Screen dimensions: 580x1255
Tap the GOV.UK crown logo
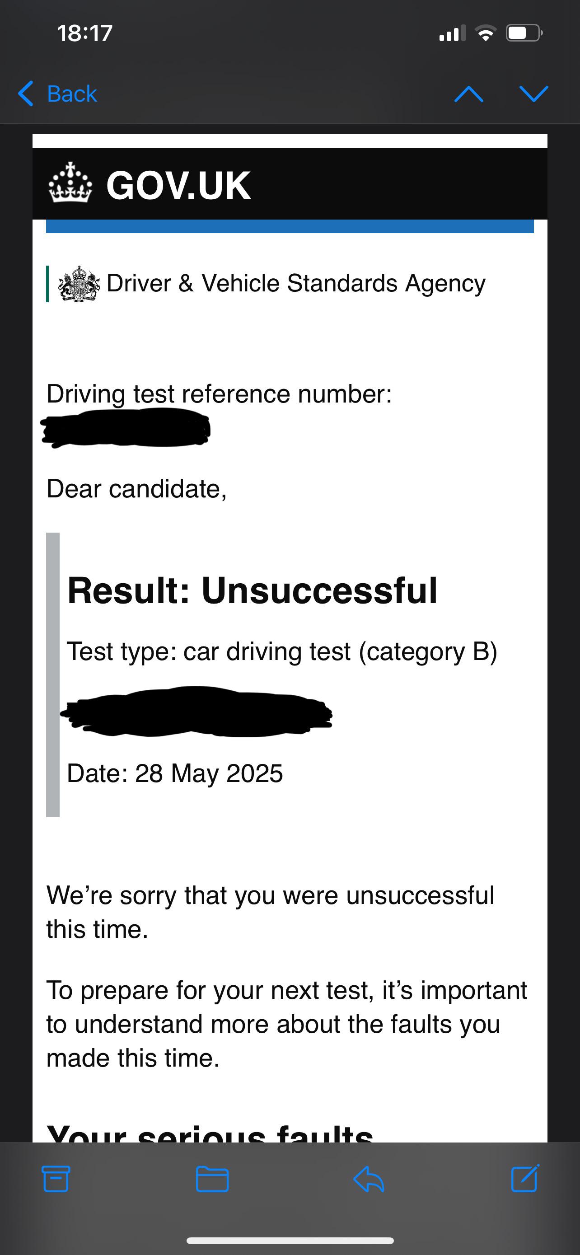[x=70, y=183]
